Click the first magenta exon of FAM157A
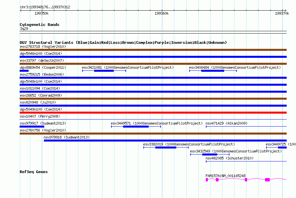 (207, 180)
